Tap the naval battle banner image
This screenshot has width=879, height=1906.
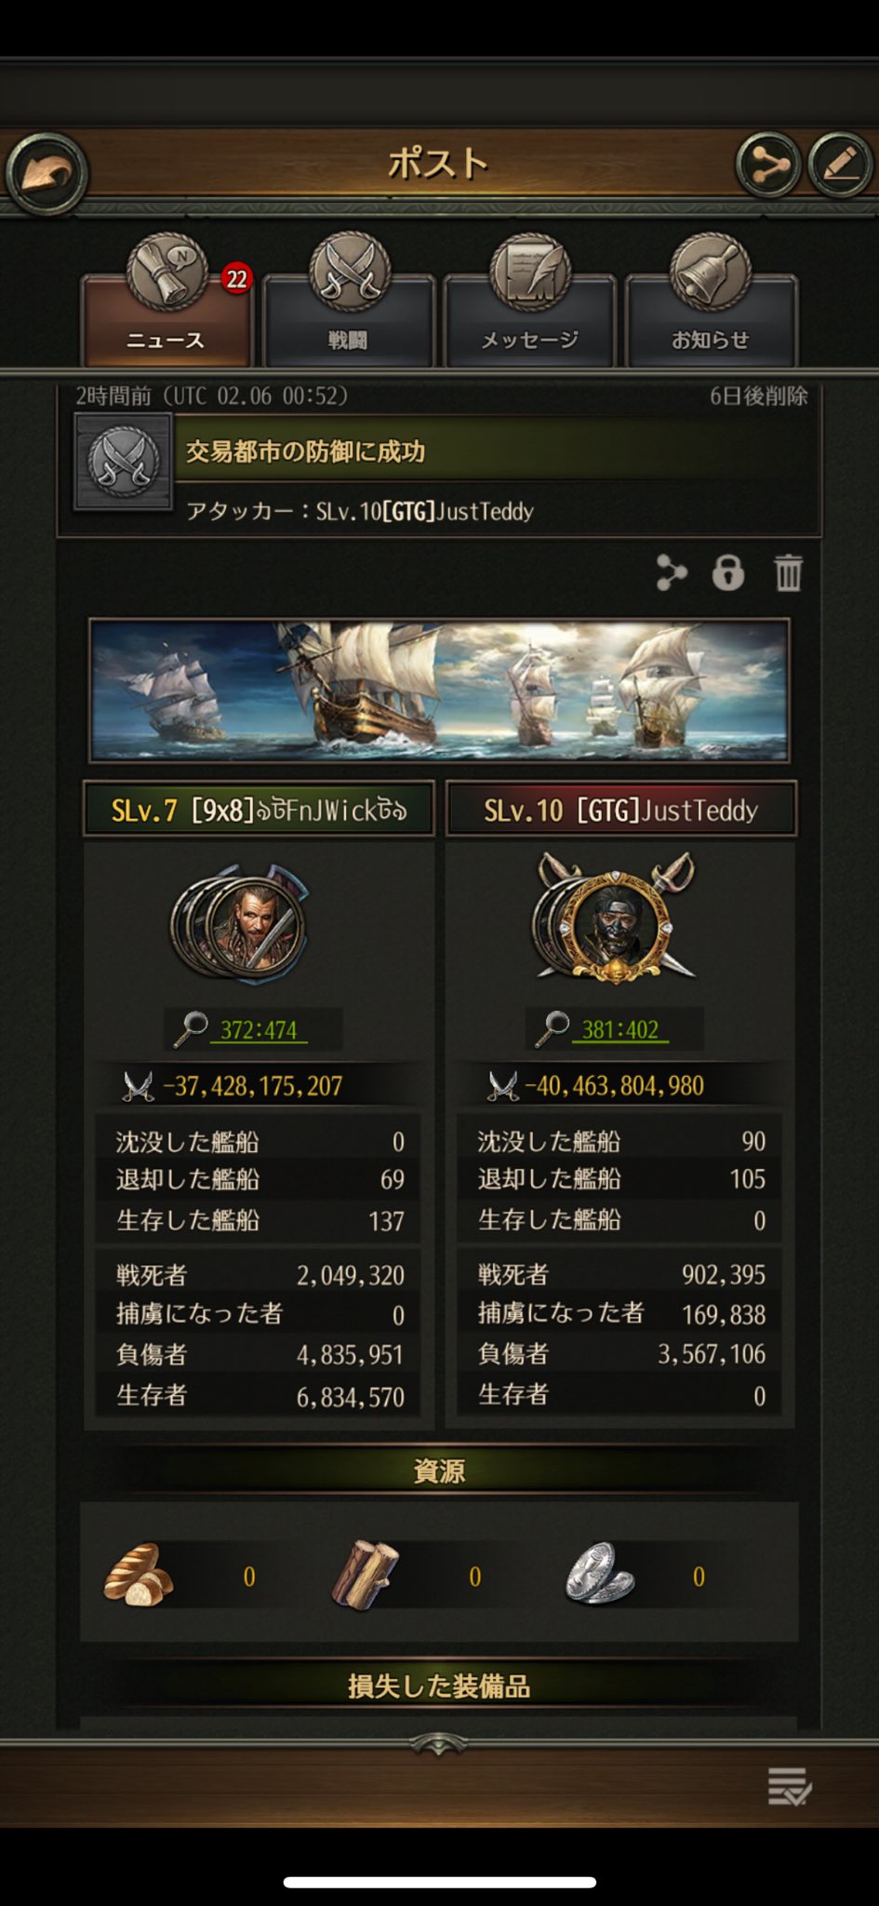click(x=439, y=691)
